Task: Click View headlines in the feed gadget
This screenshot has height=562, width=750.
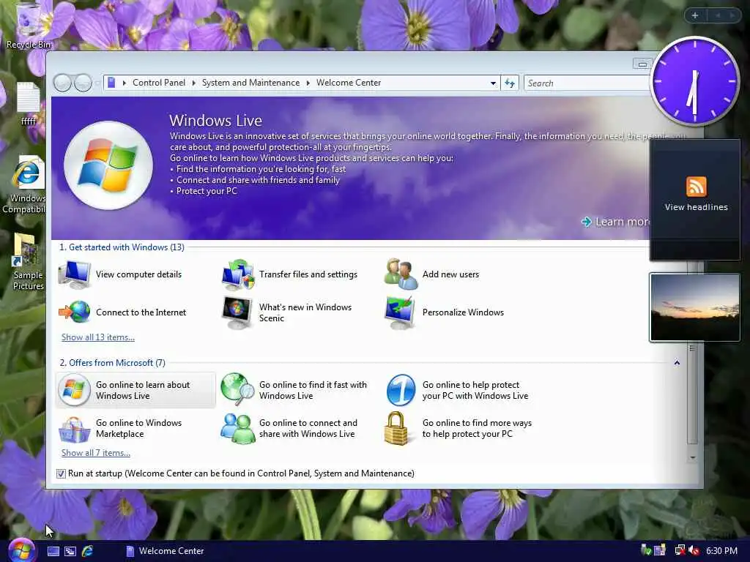Action: 696,207
